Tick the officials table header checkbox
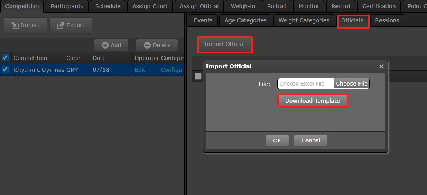This screenshot has width=427, height=195. (x=198, y=76)
